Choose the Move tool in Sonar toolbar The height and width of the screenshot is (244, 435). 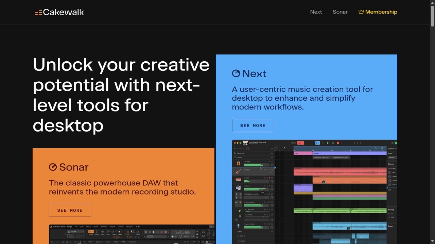coord(103,232)
